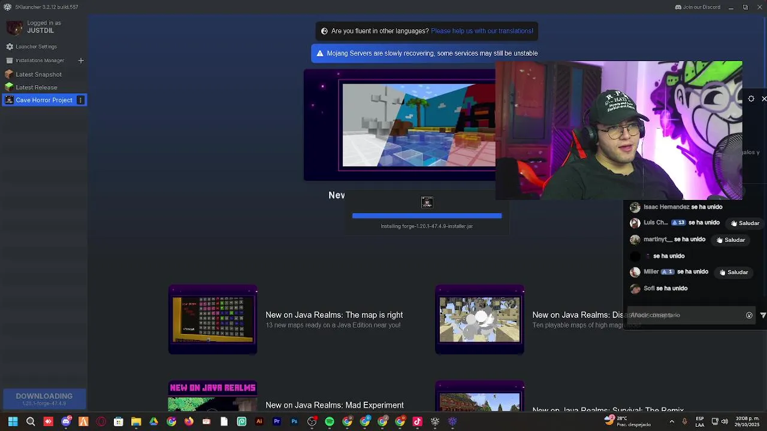Screen dimensions: 767x431
Task: Open emoji picker in chat overlay
Action: [x=749, y=315]
